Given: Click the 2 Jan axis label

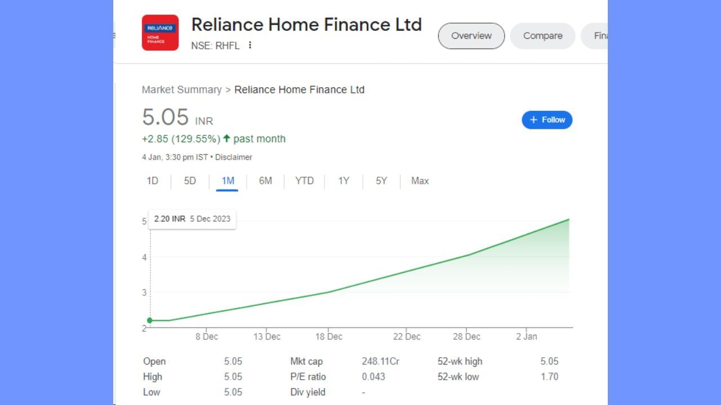Looking at the screenshot, I should tap(527, 336).
